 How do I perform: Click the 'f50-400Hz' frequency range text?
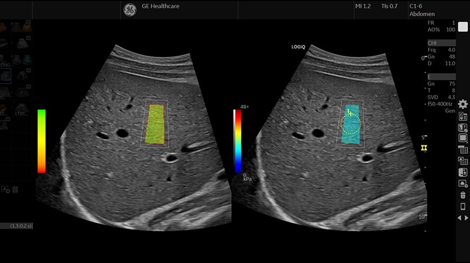click(440, 104)
